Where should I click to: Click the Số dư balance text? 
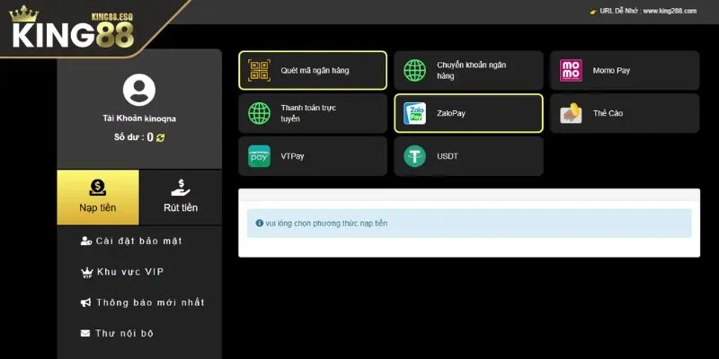[x=134, y=137]
